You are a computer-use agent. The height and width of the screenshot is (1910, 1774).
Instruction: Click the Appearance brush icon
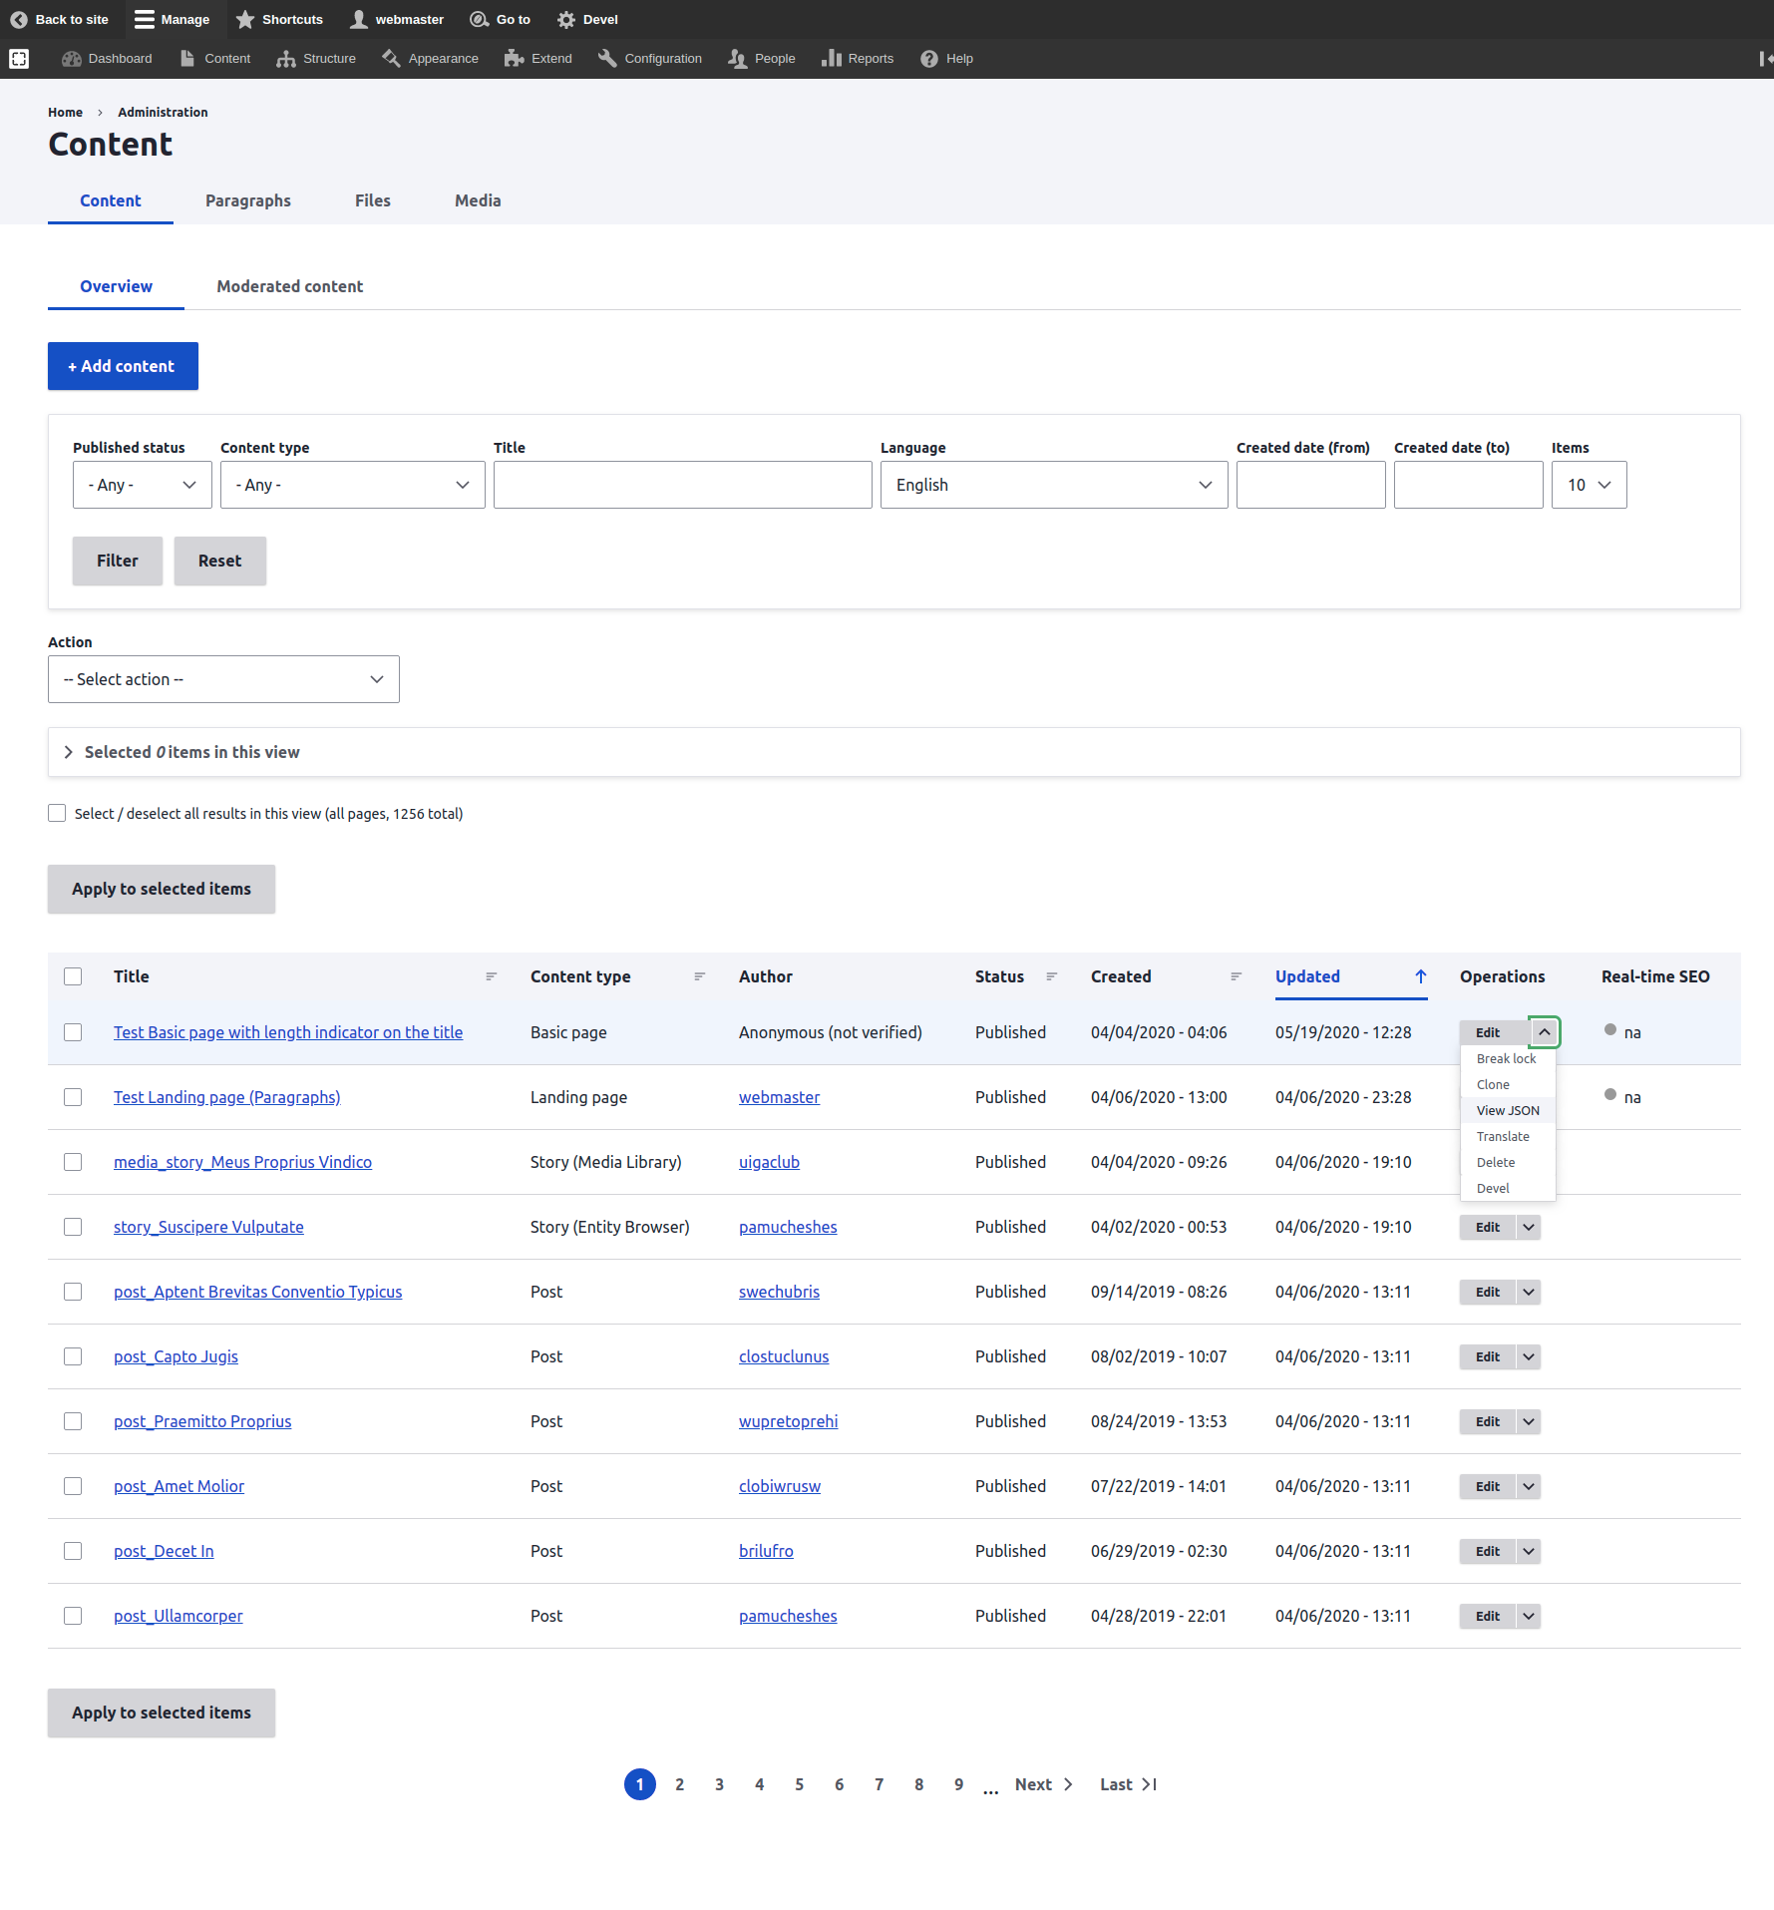tap(391, 59)
